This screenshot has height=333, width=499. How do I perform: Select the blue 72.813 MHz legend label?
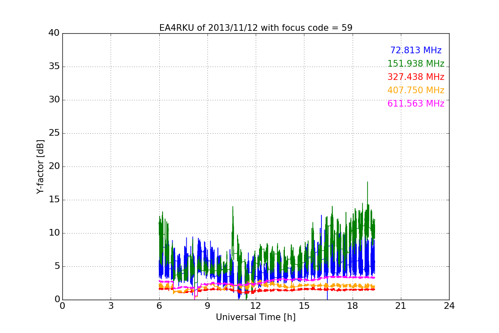(416, 50)
